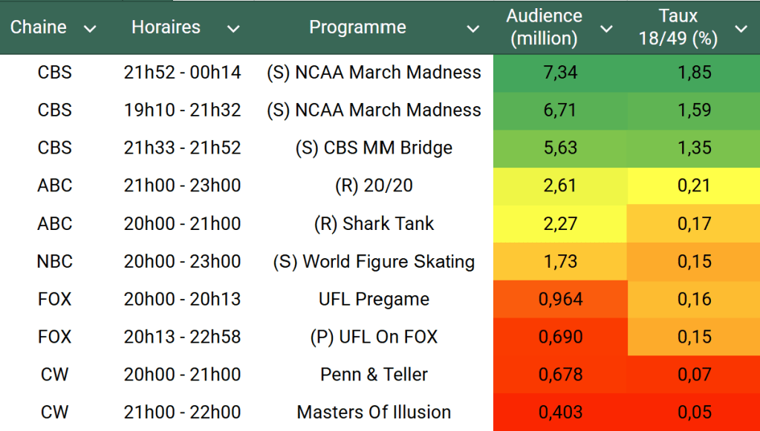Click the yellow 2,61 audience cell

560,185
